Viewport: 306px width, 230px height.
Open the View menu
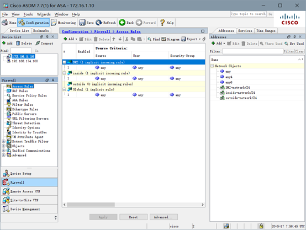(15, 14)
